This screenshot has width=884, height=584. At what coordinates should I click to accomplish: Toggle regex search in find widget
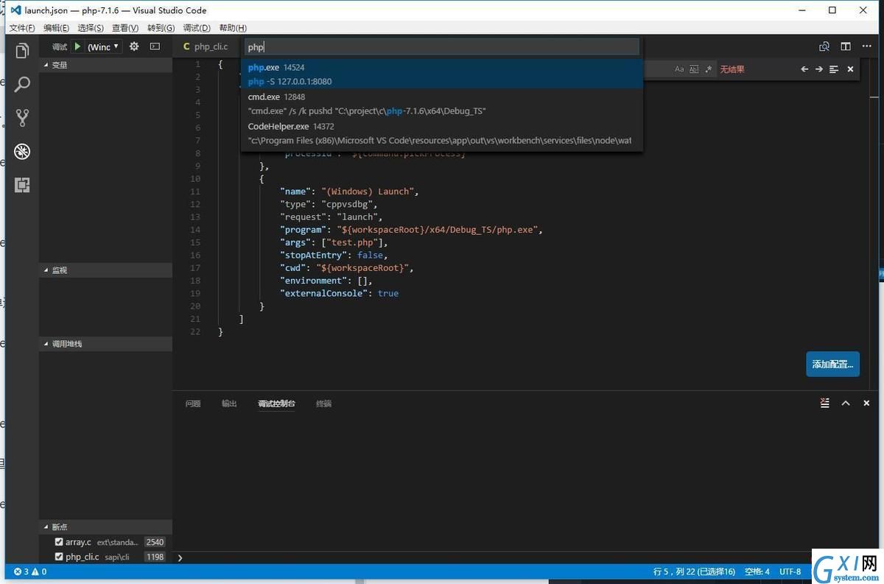pyautogui.click(x=709, y=69)
